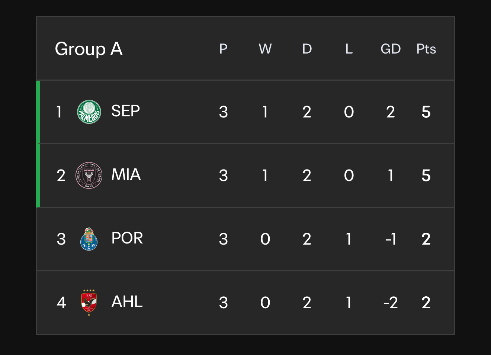Click POR's goal difference of -1
Screen dimensions: 491x355
pos(391,239)
